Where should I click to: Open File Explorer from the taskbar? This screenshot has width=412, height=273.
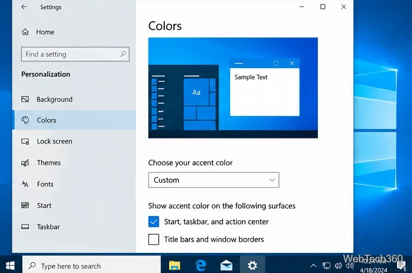(174, 265)
